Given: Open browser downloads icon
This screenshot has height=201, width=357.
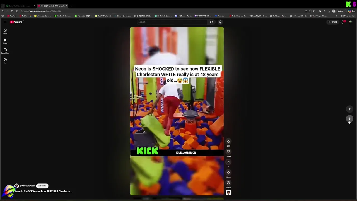Looking at the screenshot, I should point(329,11).
